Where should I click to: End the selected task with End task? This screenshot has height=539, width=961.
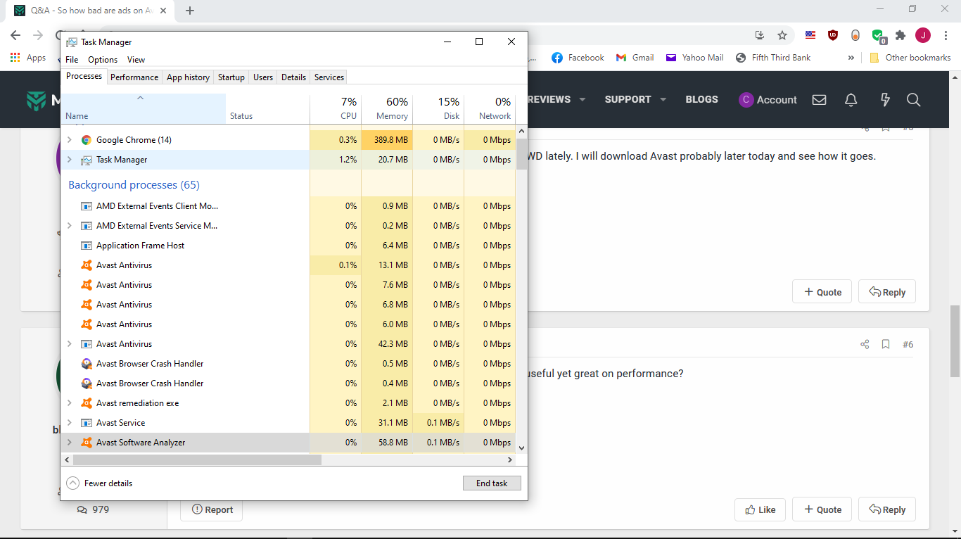(492, 483)
